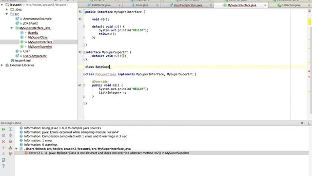Click fold-end marker closing MySuperClass

point(84,104)
